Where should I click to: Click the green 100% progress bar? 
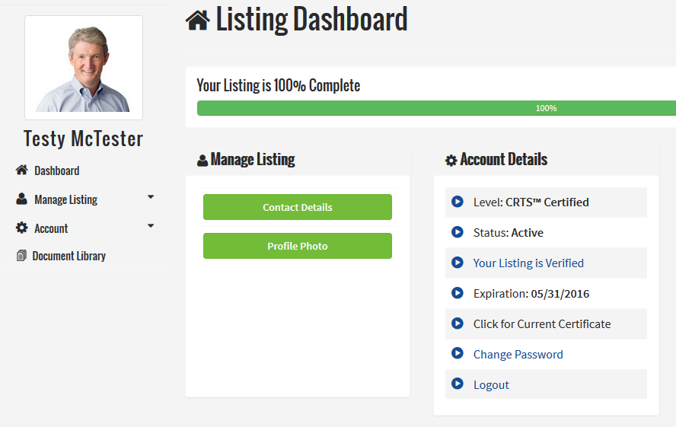tap(436, 108)
